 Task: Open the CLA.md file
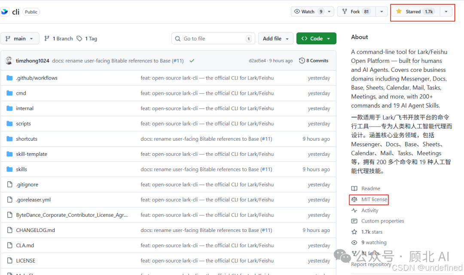tap(25, 245)
